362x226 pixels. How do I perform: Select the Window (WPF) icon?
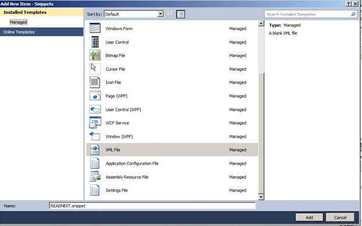coord(95,136)
